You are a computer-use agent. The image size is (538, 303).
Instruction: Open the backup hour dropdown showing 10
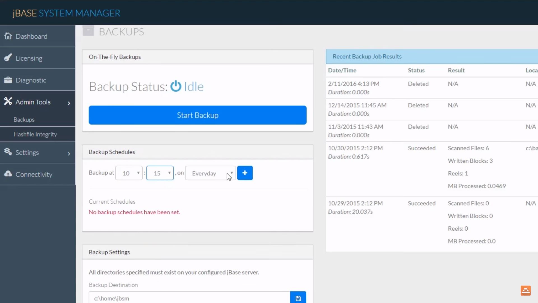(129, 173)
